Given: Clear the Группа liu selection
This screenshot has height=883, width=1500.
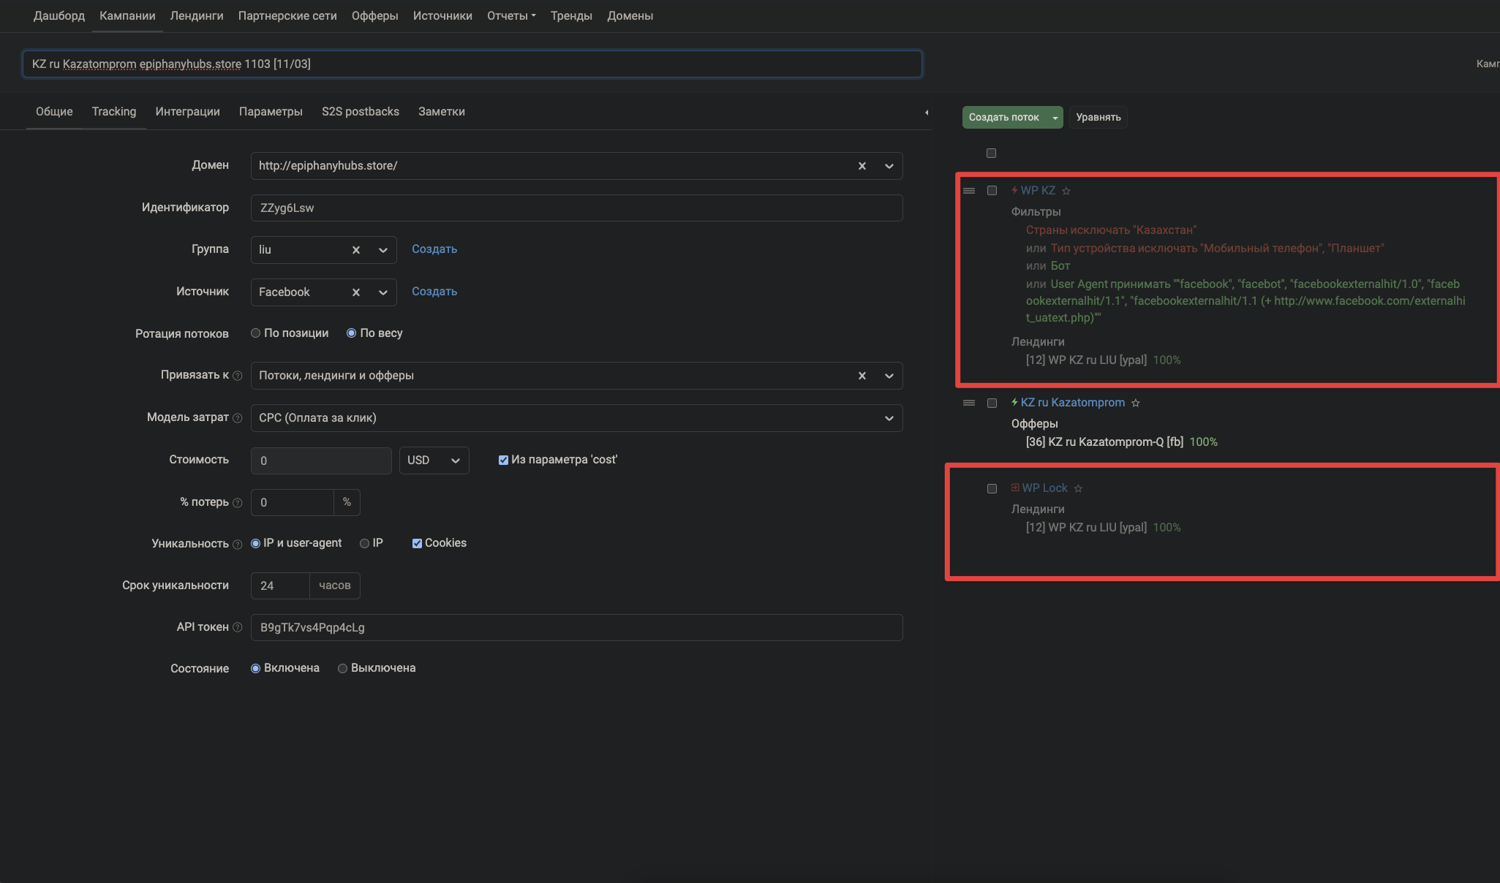Looking at the screenshot, I should click(355, 250).
